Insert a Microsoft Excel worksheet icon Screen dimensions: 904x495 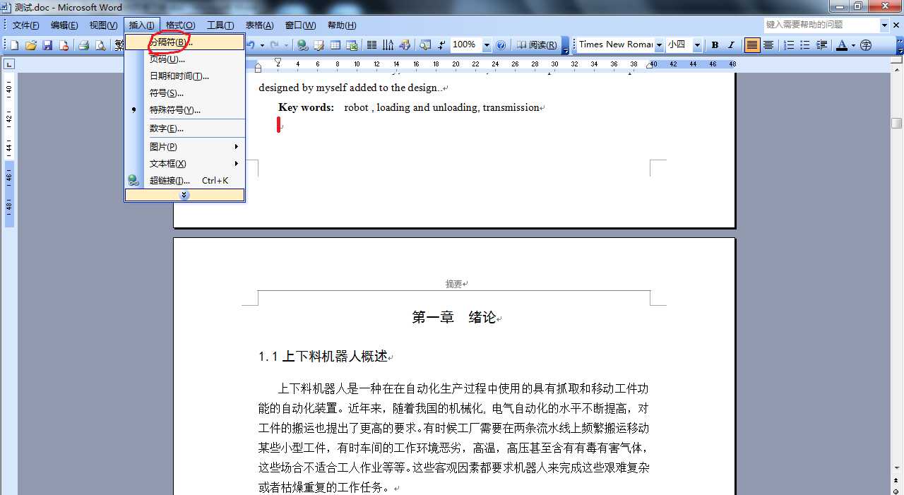[x=352, y=45]
